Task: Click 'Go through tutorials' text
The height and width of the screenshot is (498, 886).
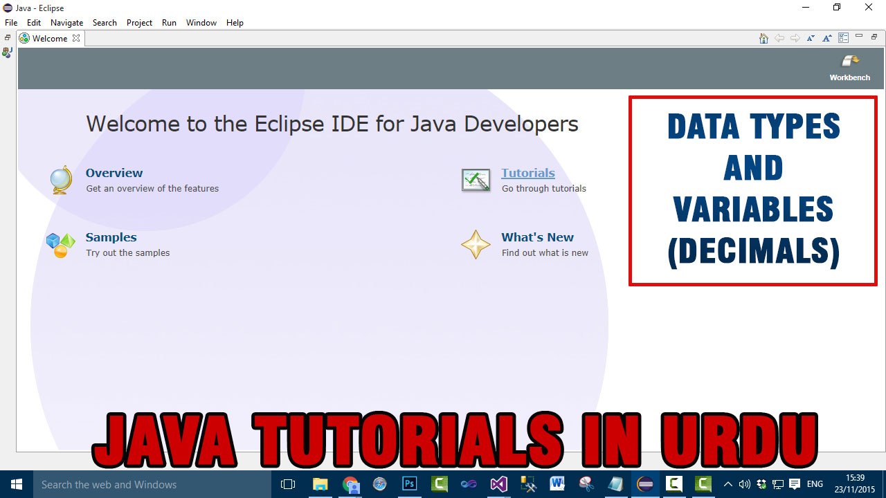Action: (x=544, y=188)
